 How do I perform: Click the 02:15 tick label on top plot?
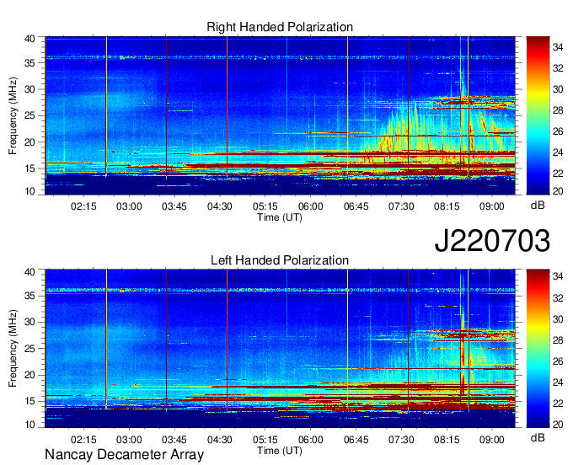pyautogui.click(x=83, y=206)
